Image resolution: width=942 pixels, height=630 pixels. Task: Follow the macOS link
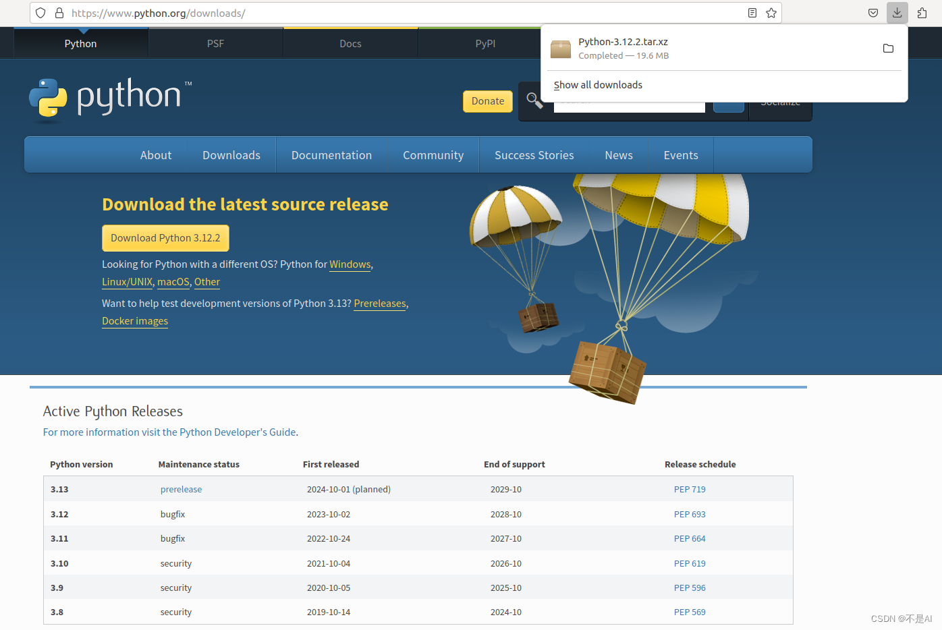tap(173, 282)
